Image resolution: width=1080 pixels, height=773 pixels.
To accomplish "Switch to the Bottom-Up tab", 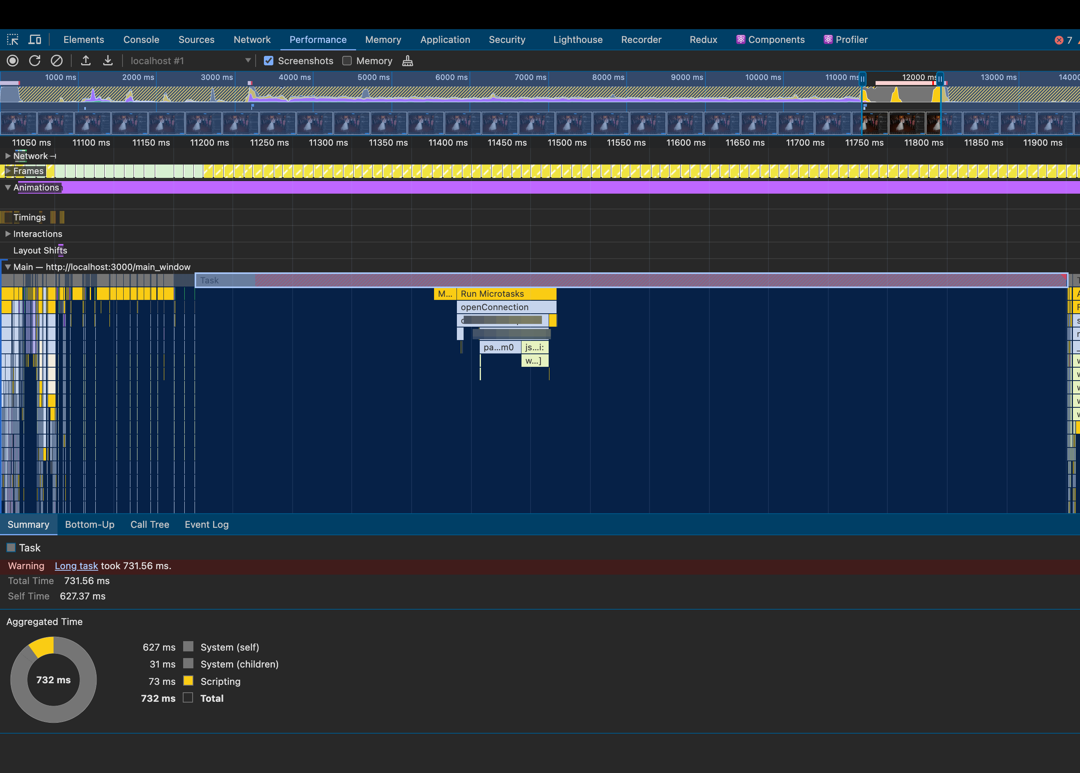I will [x=89, y=525].
